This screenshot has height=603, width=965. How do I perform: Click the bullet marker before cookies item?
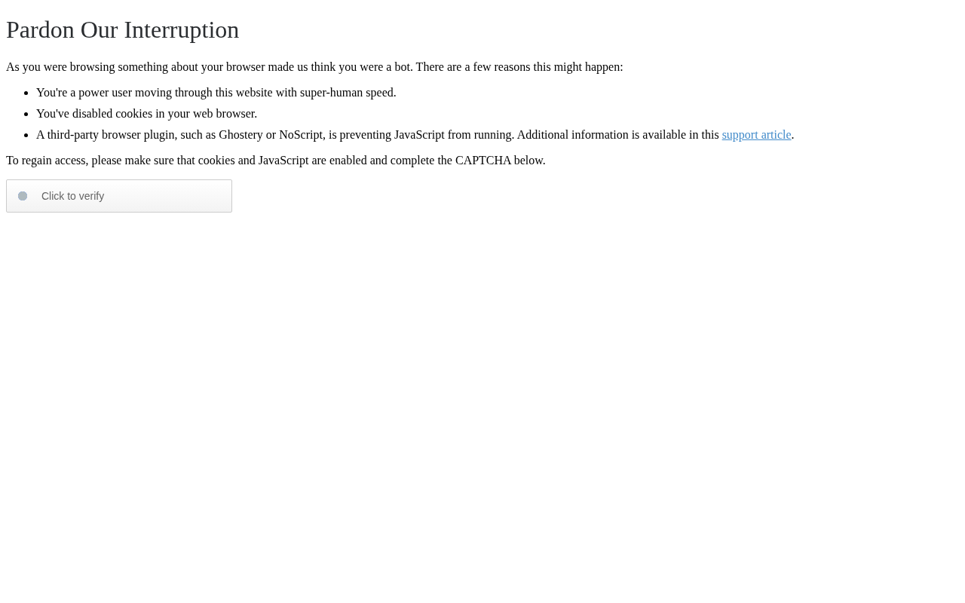(x=26, y=114)
